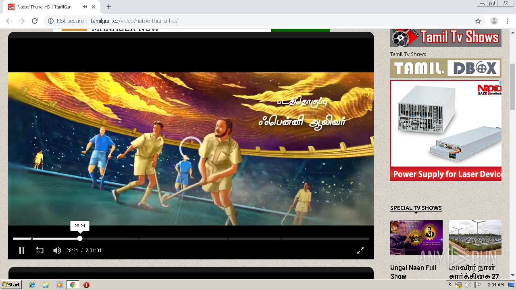Switch to Chrome taskbar button

(73, 285)
